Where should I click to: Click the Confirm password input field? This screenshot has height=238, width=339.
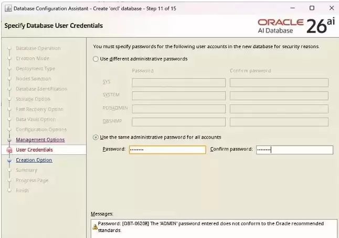[294, 150]
